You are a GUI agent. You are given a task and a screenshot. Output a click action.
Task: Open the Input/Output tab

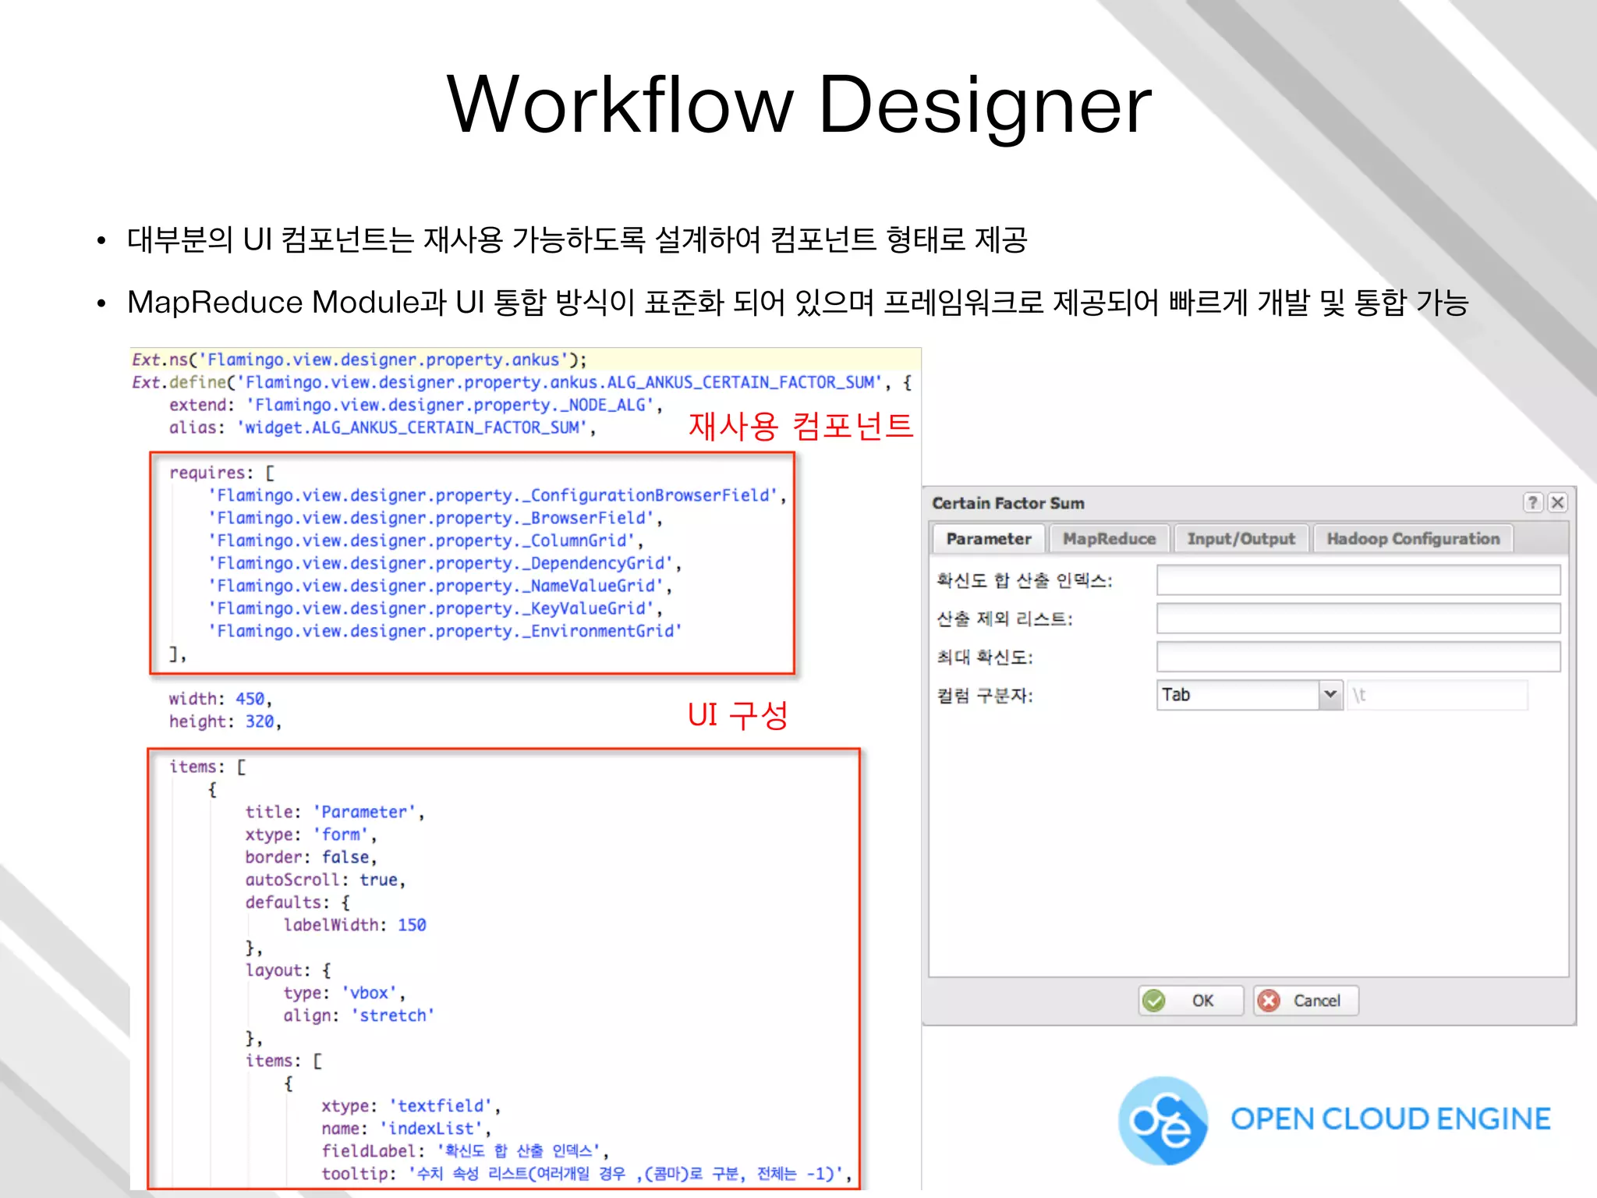[1241, 539]
